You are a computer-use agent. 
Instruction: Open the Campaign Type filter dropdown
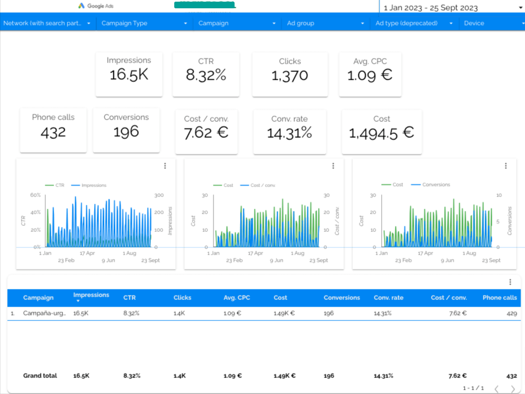tap(144, 23)
